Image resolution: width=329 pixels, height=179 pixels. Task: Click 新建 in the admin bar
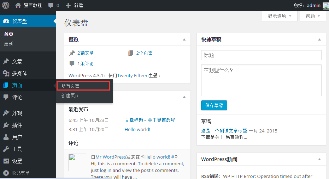click(x=78, y=5)
